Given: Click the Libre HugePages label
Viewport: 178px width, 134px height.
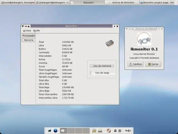Looking at the screenshot, I should pyautogui.click(x=48, y=73).
